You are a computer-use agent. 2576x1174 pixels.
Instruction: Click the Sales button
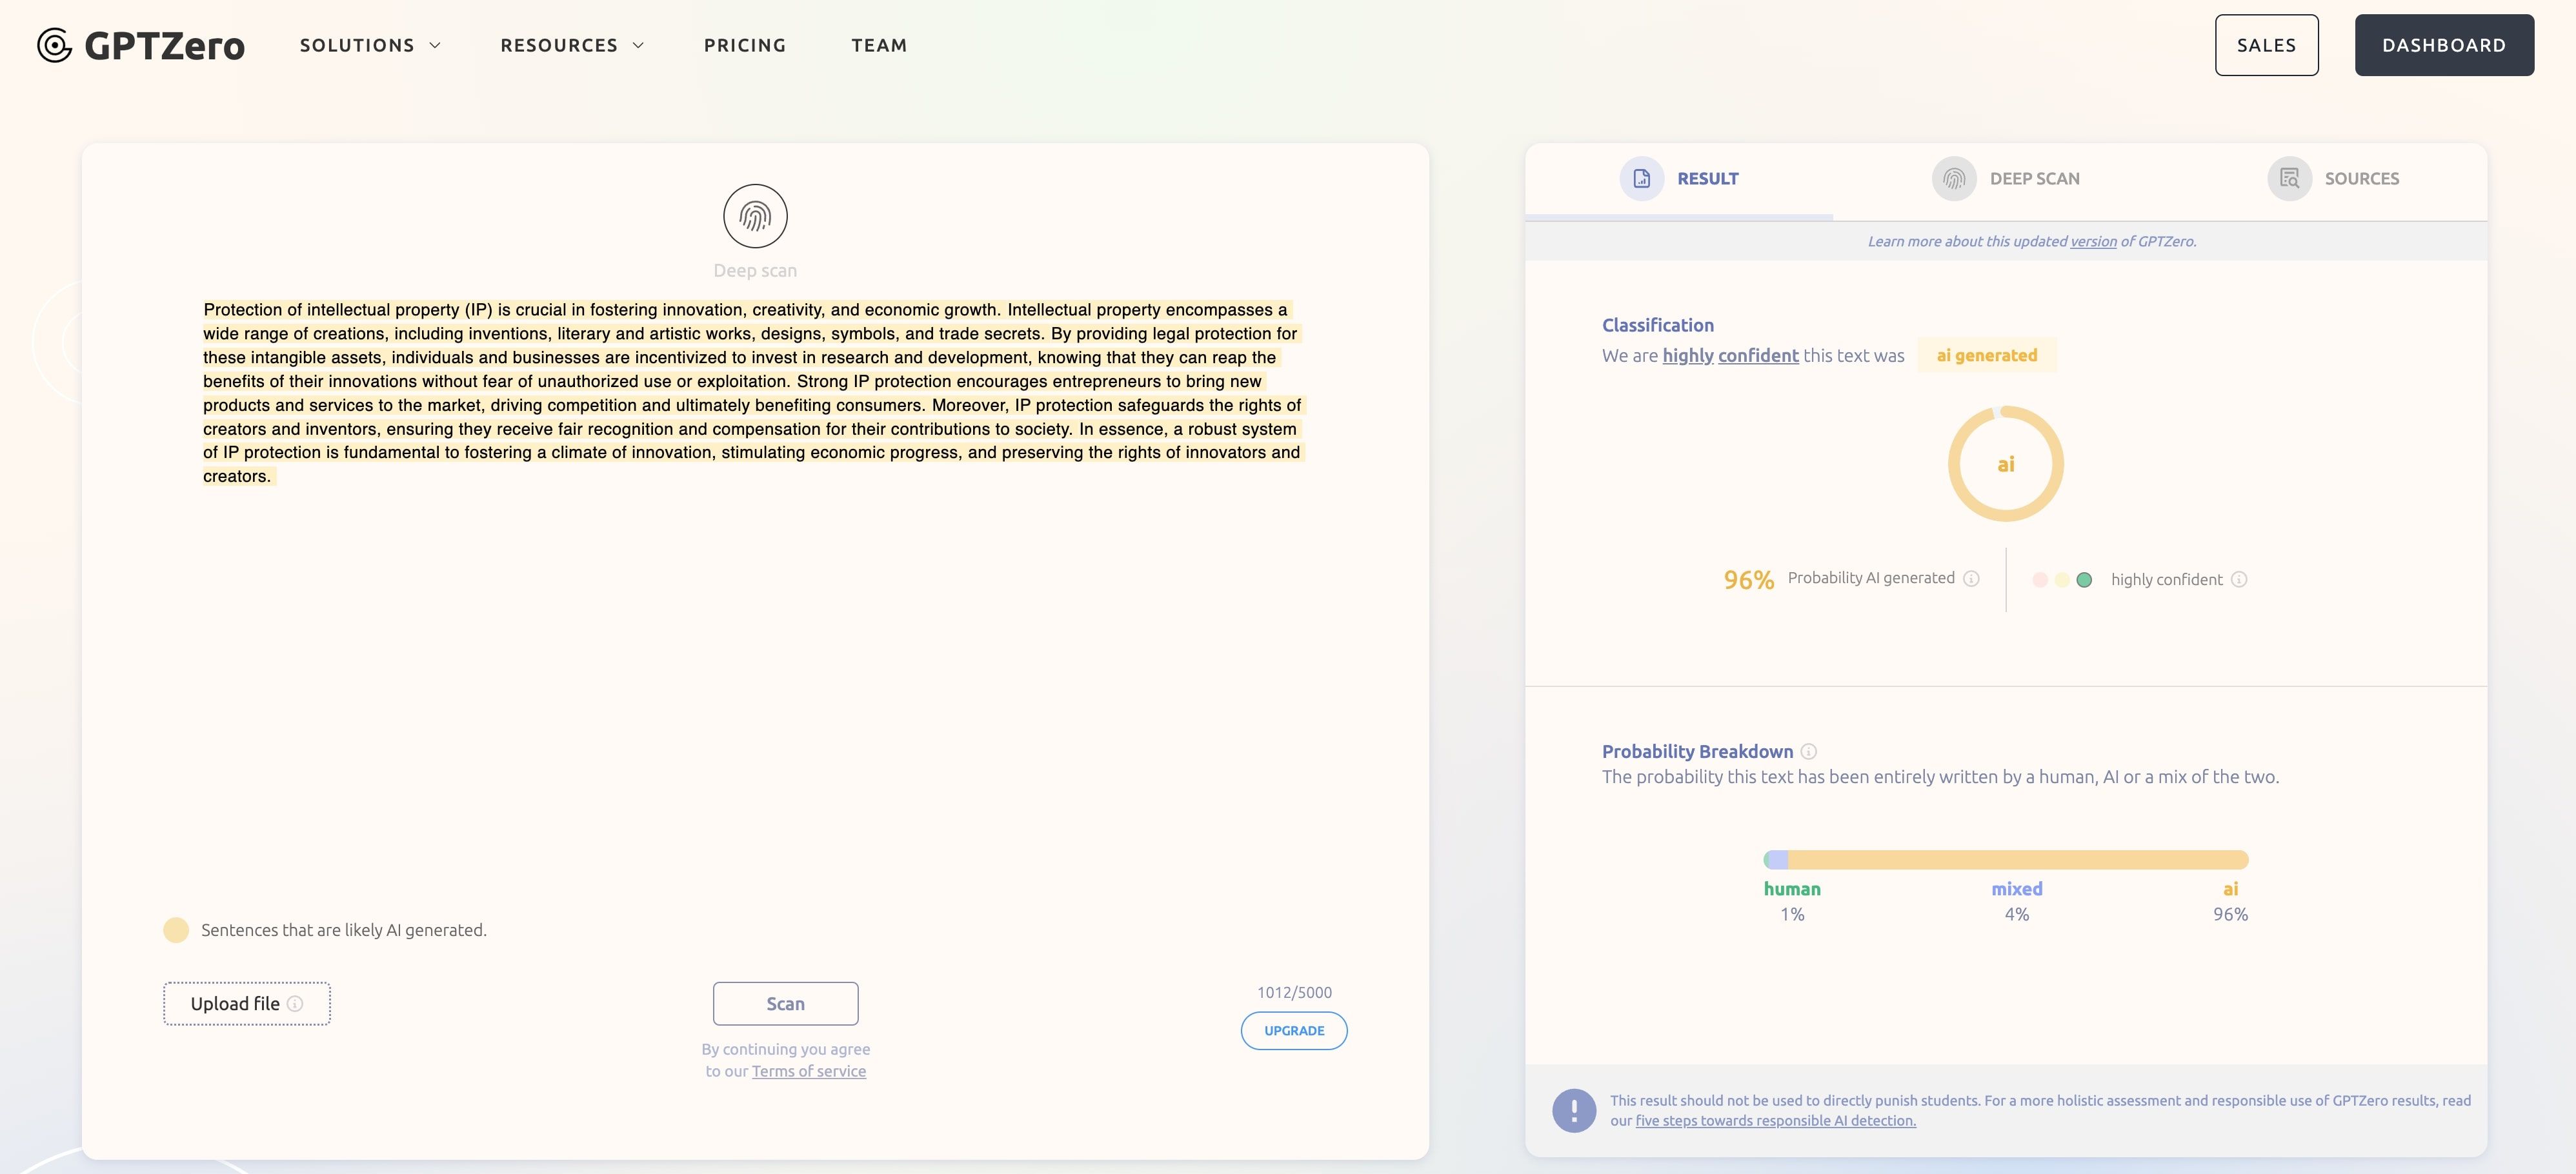pyautogui.click(x=2266, y=45)
